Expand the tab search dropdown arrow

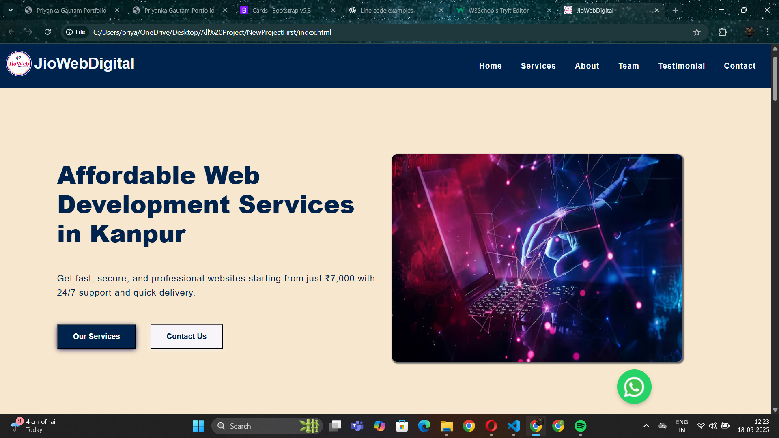tap(11, 10)
